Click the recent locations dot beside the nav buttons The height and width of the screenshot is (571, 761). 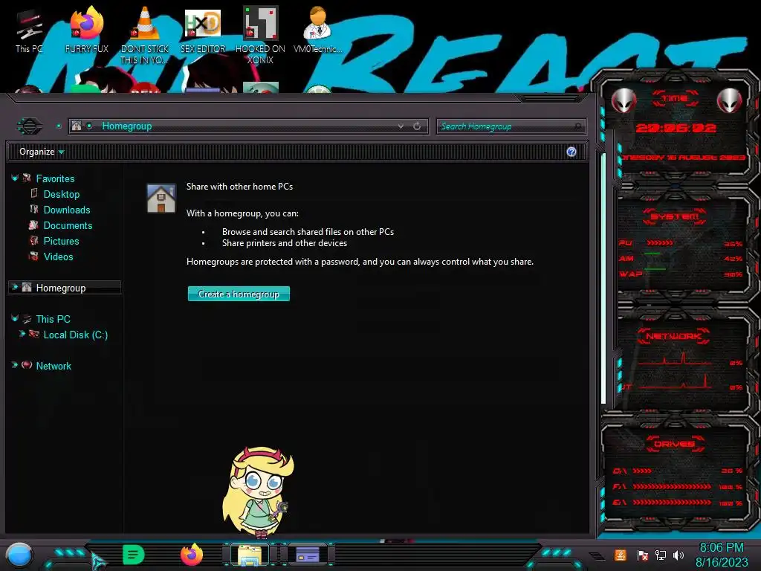pyautogui.click(x=59, y=126)
